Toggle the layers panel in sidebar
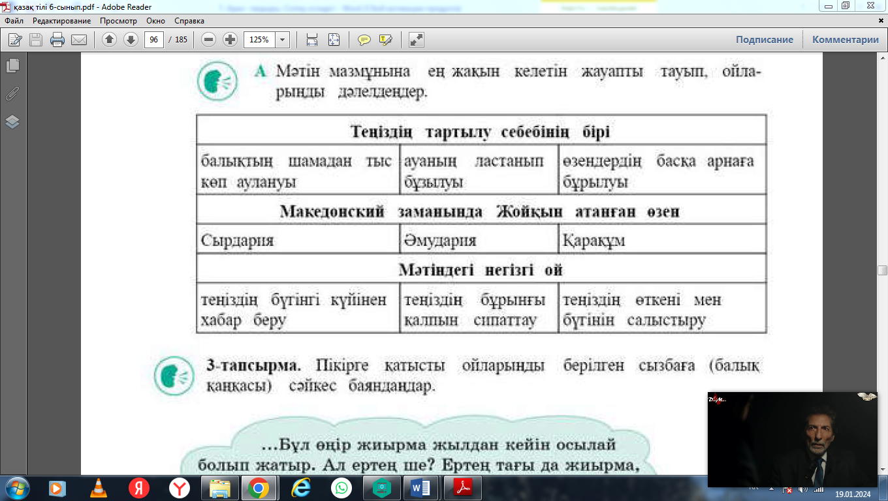The image size is (888, 501). click(12, 122)
